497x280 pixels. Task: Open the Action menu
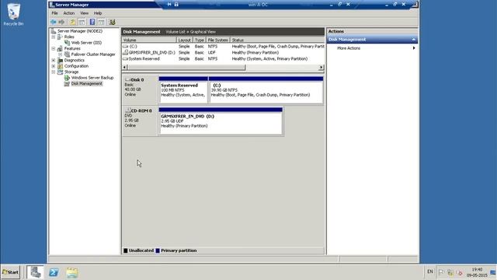[69, 13]
